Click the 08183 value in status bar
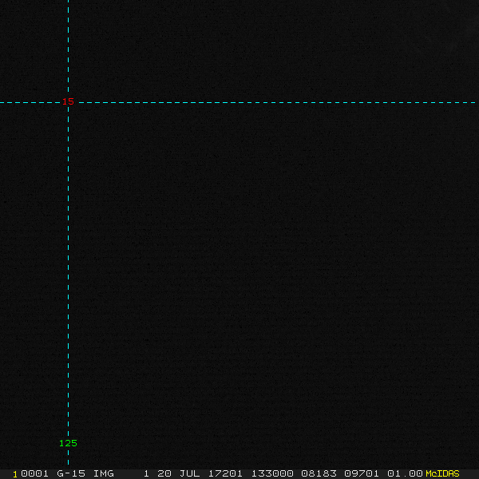479x479 pixels. [319, 473]
